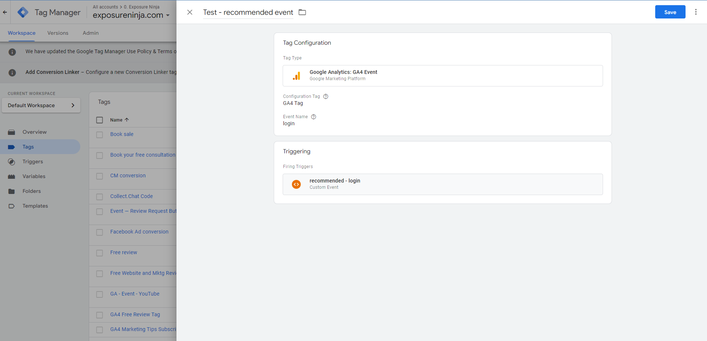Edit the tag name title field
This screenshot has width=707, height=341.
click(x=248, y=12)
